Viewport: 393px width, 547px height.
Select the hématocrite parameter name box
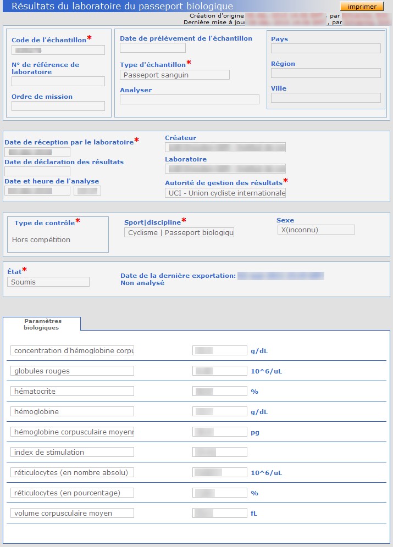[72, 392]
